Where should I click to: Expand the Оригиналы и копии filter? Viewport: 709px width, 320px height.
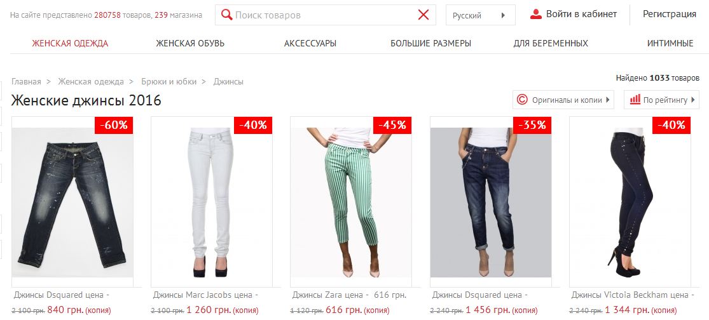[563, 100]
